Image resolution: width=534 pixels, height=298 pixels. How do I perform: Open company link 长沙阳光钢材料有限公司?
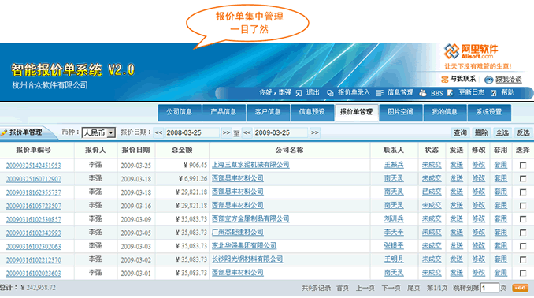(247, 259)
